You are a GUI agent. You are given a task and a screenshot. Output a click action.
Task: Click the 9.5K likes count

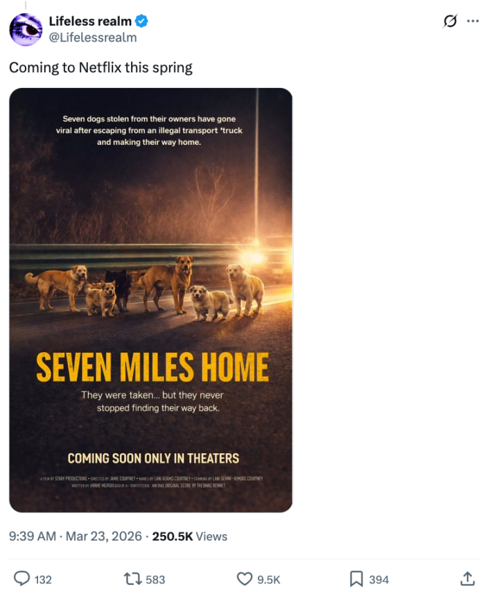(268, 579)
